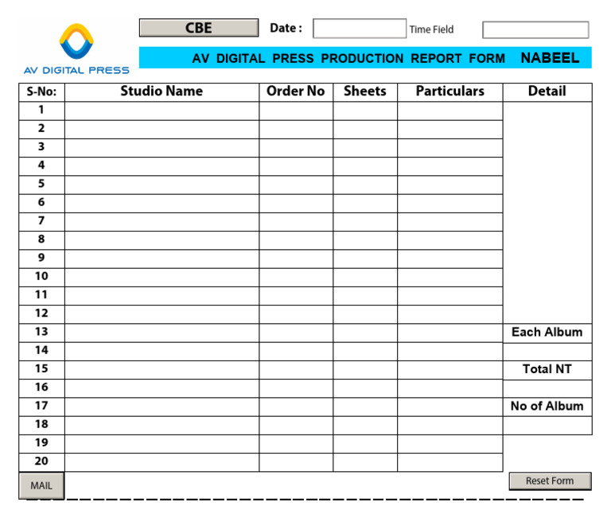Select Particulars cell in row 17
611x518 pixels.
tap(450, 407)
